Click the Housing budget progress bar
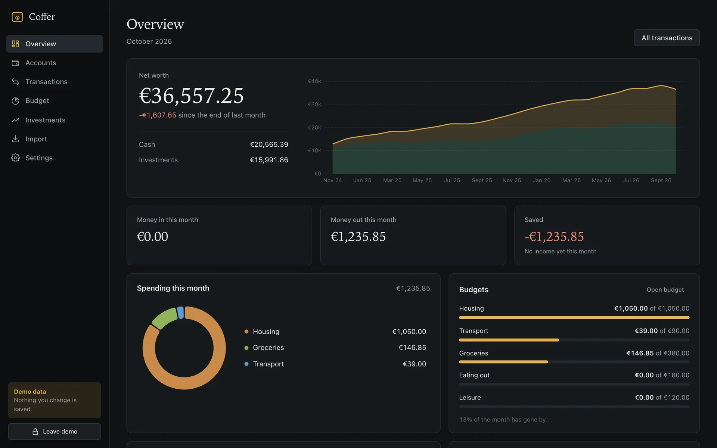717x448 pixels. [x=574, y=318]
